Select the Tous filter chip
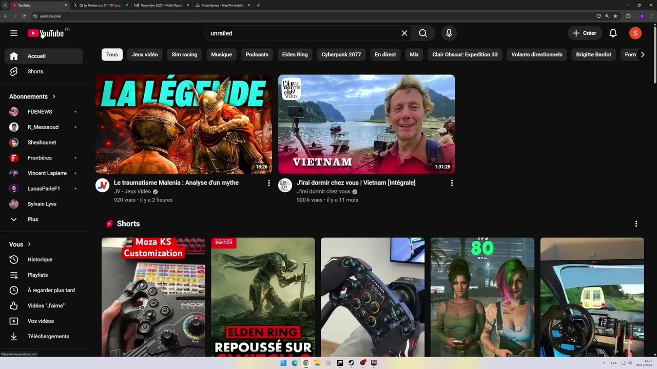The width and height of the screenshot is (657, 369). (x=112, y=54)
